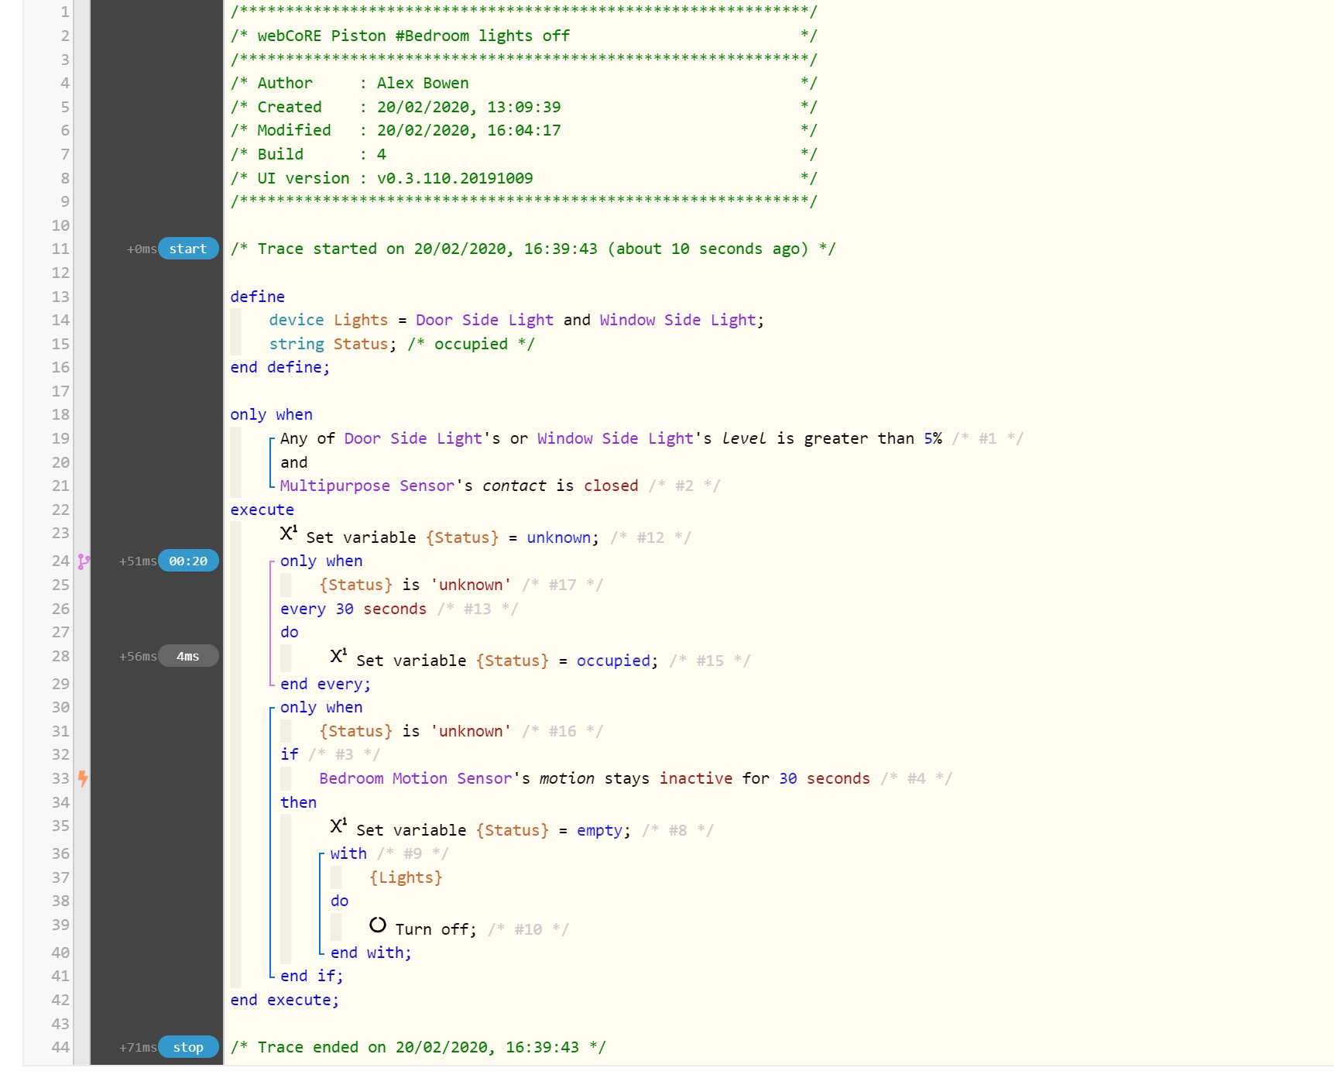The image size is (1334, 1078).
Task: Click '{Status} is unknown' condition marked #17
Action: pos(415,585)
